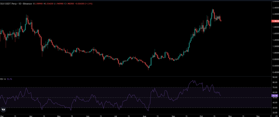Click the low value L1.965900
The height and width of the screenshot is (117, 279).
coord(59,4)
